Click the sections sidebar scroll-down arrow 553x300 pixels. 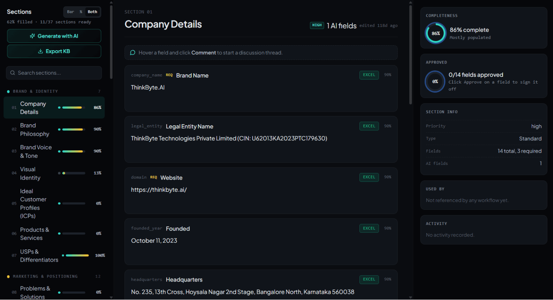coord(111,297)
